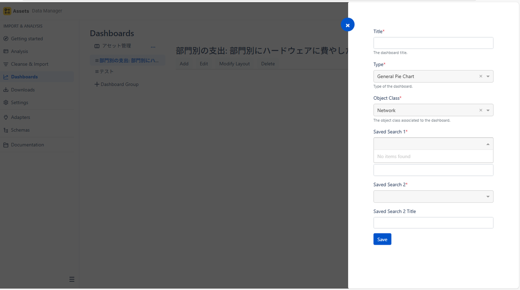The image size is (520, 290).
Task: Click the Adapters plug icon
Action: coord(6,117)
